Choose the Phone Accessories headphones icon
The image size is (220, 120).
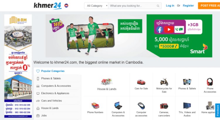pyautogui.click(x=210, y=82)
